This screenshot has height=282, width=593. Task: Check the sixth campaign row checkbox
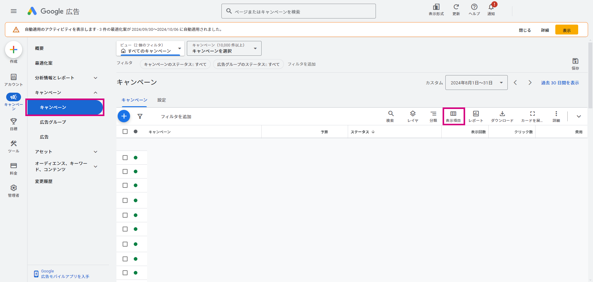click(x=125, y=229)
